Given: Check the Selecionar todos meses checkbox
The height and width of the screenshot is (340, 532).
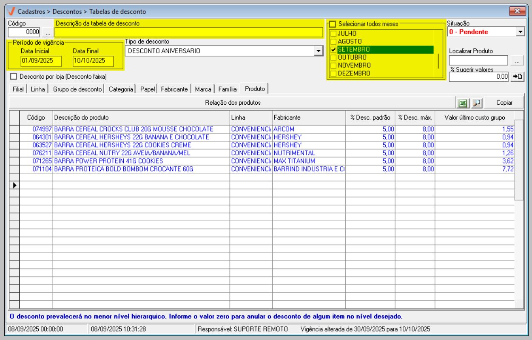Looking at the screenshot, I should point(333,24).
